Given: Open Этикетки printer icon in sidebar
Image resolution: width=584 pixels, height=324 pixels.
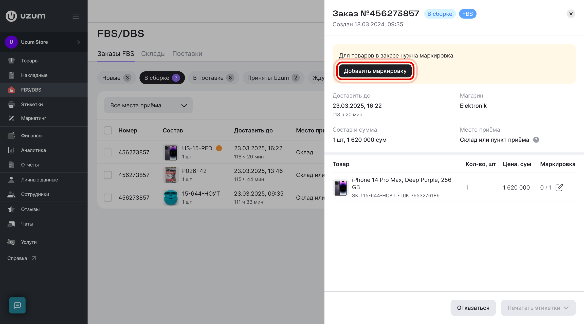Looking at the screenshot, I should point(11,105).
